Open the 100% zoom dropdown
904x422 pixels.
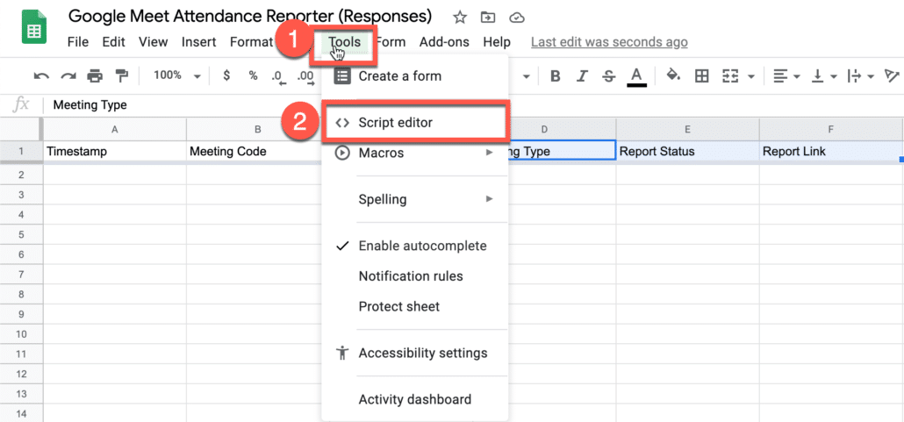point(177,75)
